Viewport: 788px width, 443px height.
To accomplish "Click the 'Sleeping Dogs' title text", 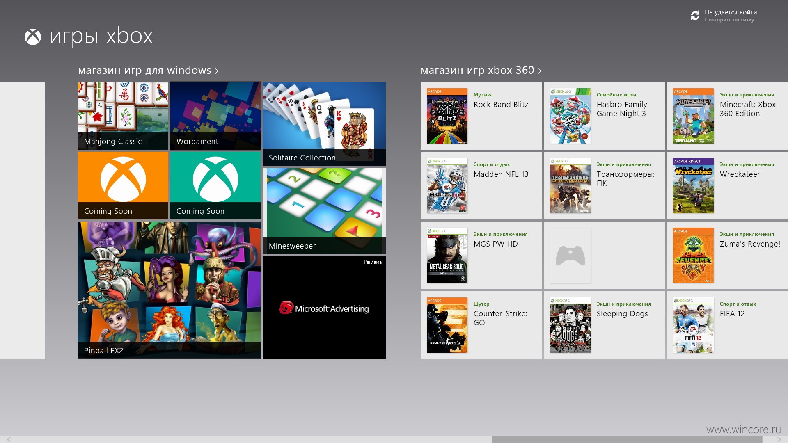I will pyautogui.click(x=622, y=314).
